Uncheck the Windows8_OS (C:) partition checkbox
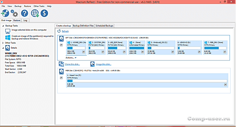236x127 pixels. [173, 52]
